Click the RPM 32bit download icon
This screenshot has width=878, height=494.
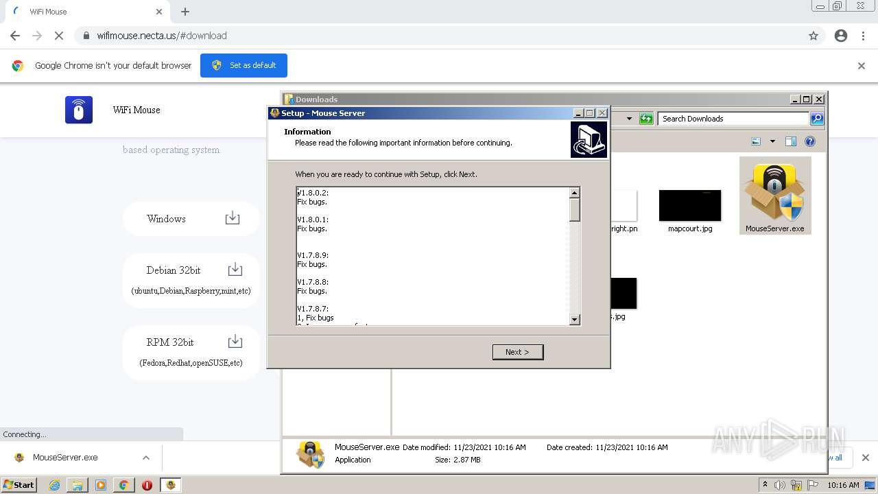coord(235,341)
